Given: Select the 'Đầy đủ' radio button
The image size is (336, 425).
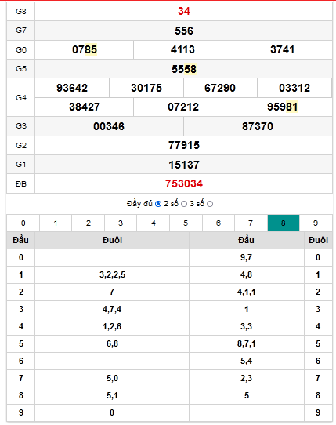Looking at the screenshot, I should 158,204.
